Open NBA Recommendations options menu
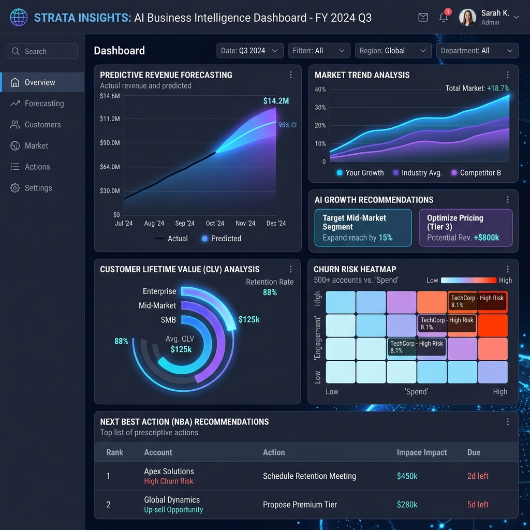This screenshot has height=530, width=530. click(507, 421)
